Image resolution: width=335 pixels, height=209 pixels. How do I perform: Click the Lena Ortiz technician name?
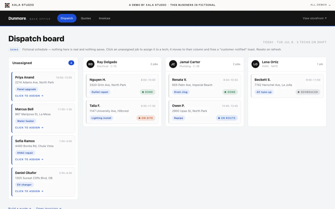coord(270,62)
